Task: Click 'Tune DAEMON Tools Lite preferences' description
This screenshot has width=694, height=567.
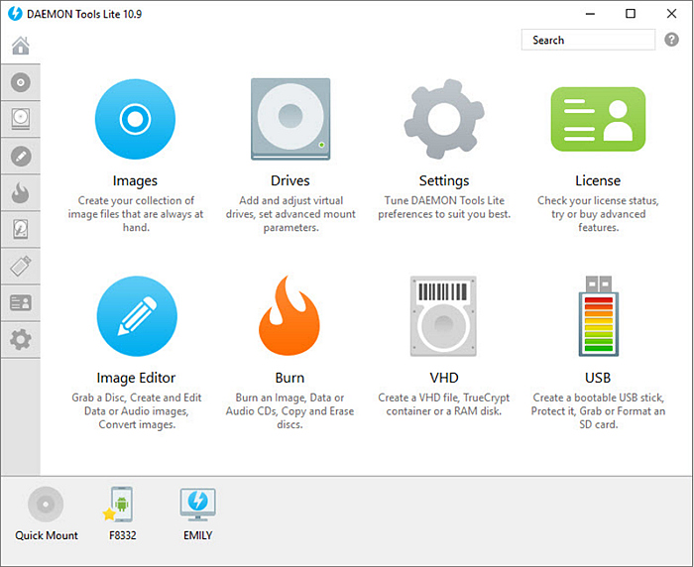Action: [444, 207]
